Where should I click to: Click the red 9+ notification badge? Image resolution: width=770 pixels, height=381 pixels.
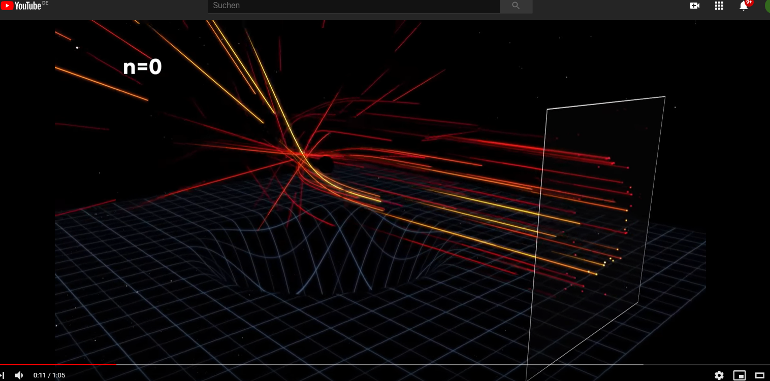tap(749, 3)
